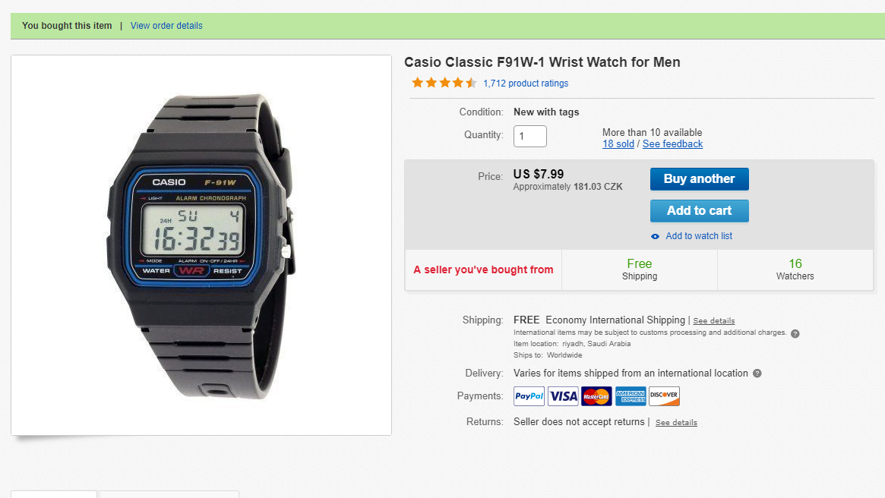This screenshot has height=498, width=885.
Task: Click the PayPal payment icon
Action: coord(529,396)
